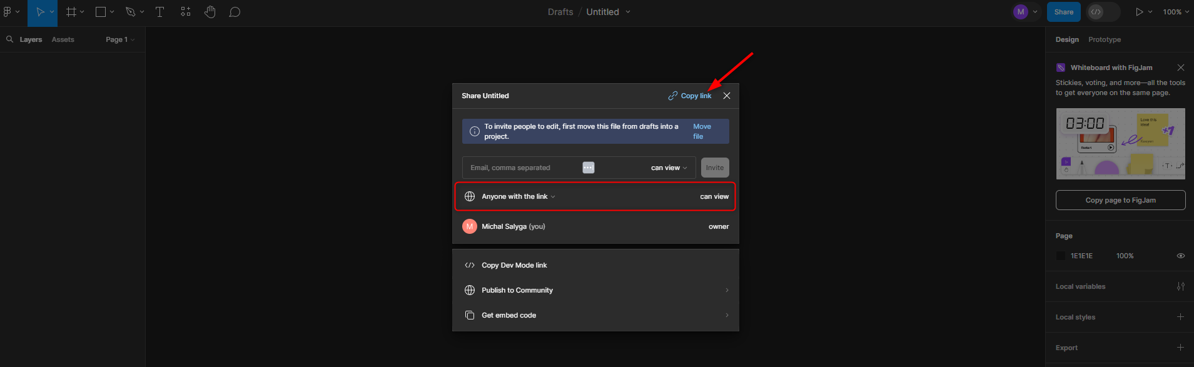Click Copy link in share dialog
Image resolution: width=1194 pixels, height=367 pixels.
[x=690, y=96]
